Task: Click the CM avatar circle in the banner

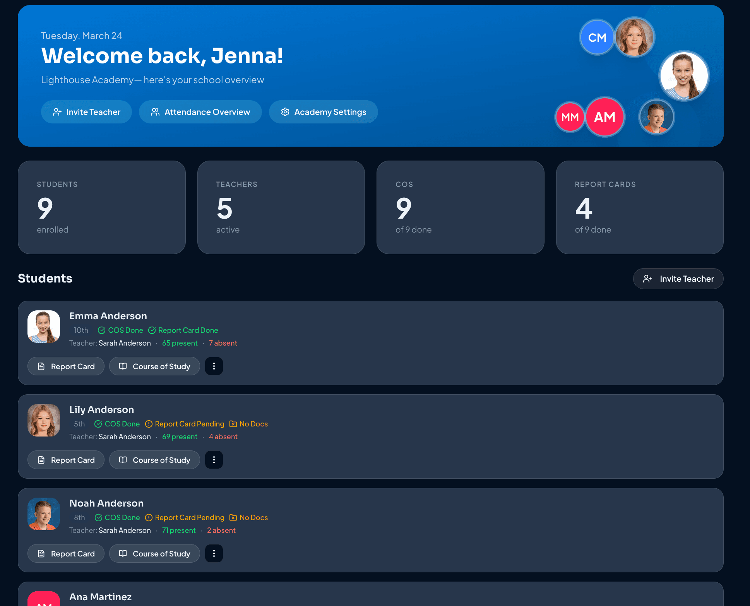Action: pyautogui.click(x=597, y=38)
